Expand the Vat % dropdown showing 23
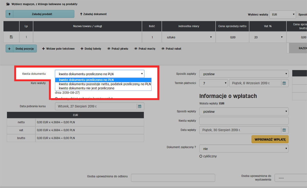This screenshot has width=307, height=188. (268, 37)
